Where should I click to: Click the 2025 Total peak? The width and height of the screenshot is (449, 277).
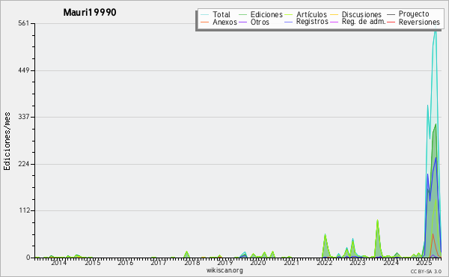click(436, 30)
